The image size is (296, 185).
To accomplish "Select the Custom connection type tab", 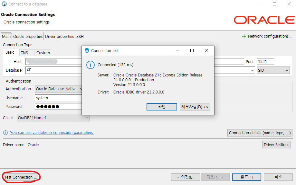I will (43, 53).
